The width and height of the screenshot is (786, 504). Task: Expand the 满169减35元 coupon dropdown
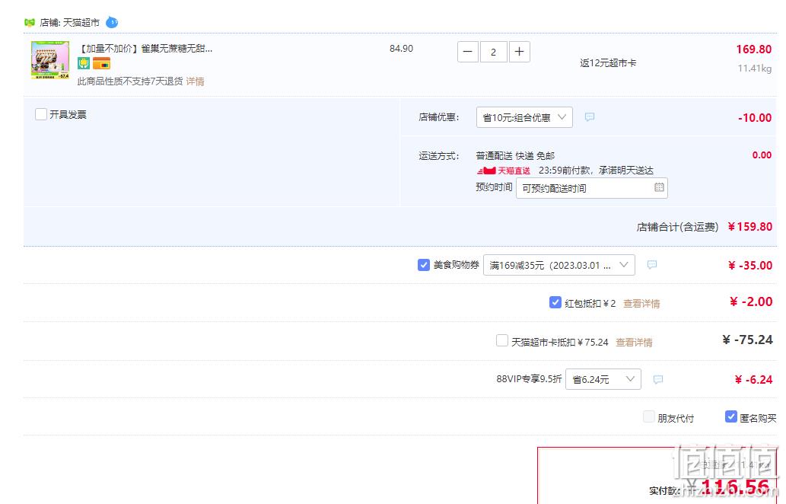pos(559,265)
